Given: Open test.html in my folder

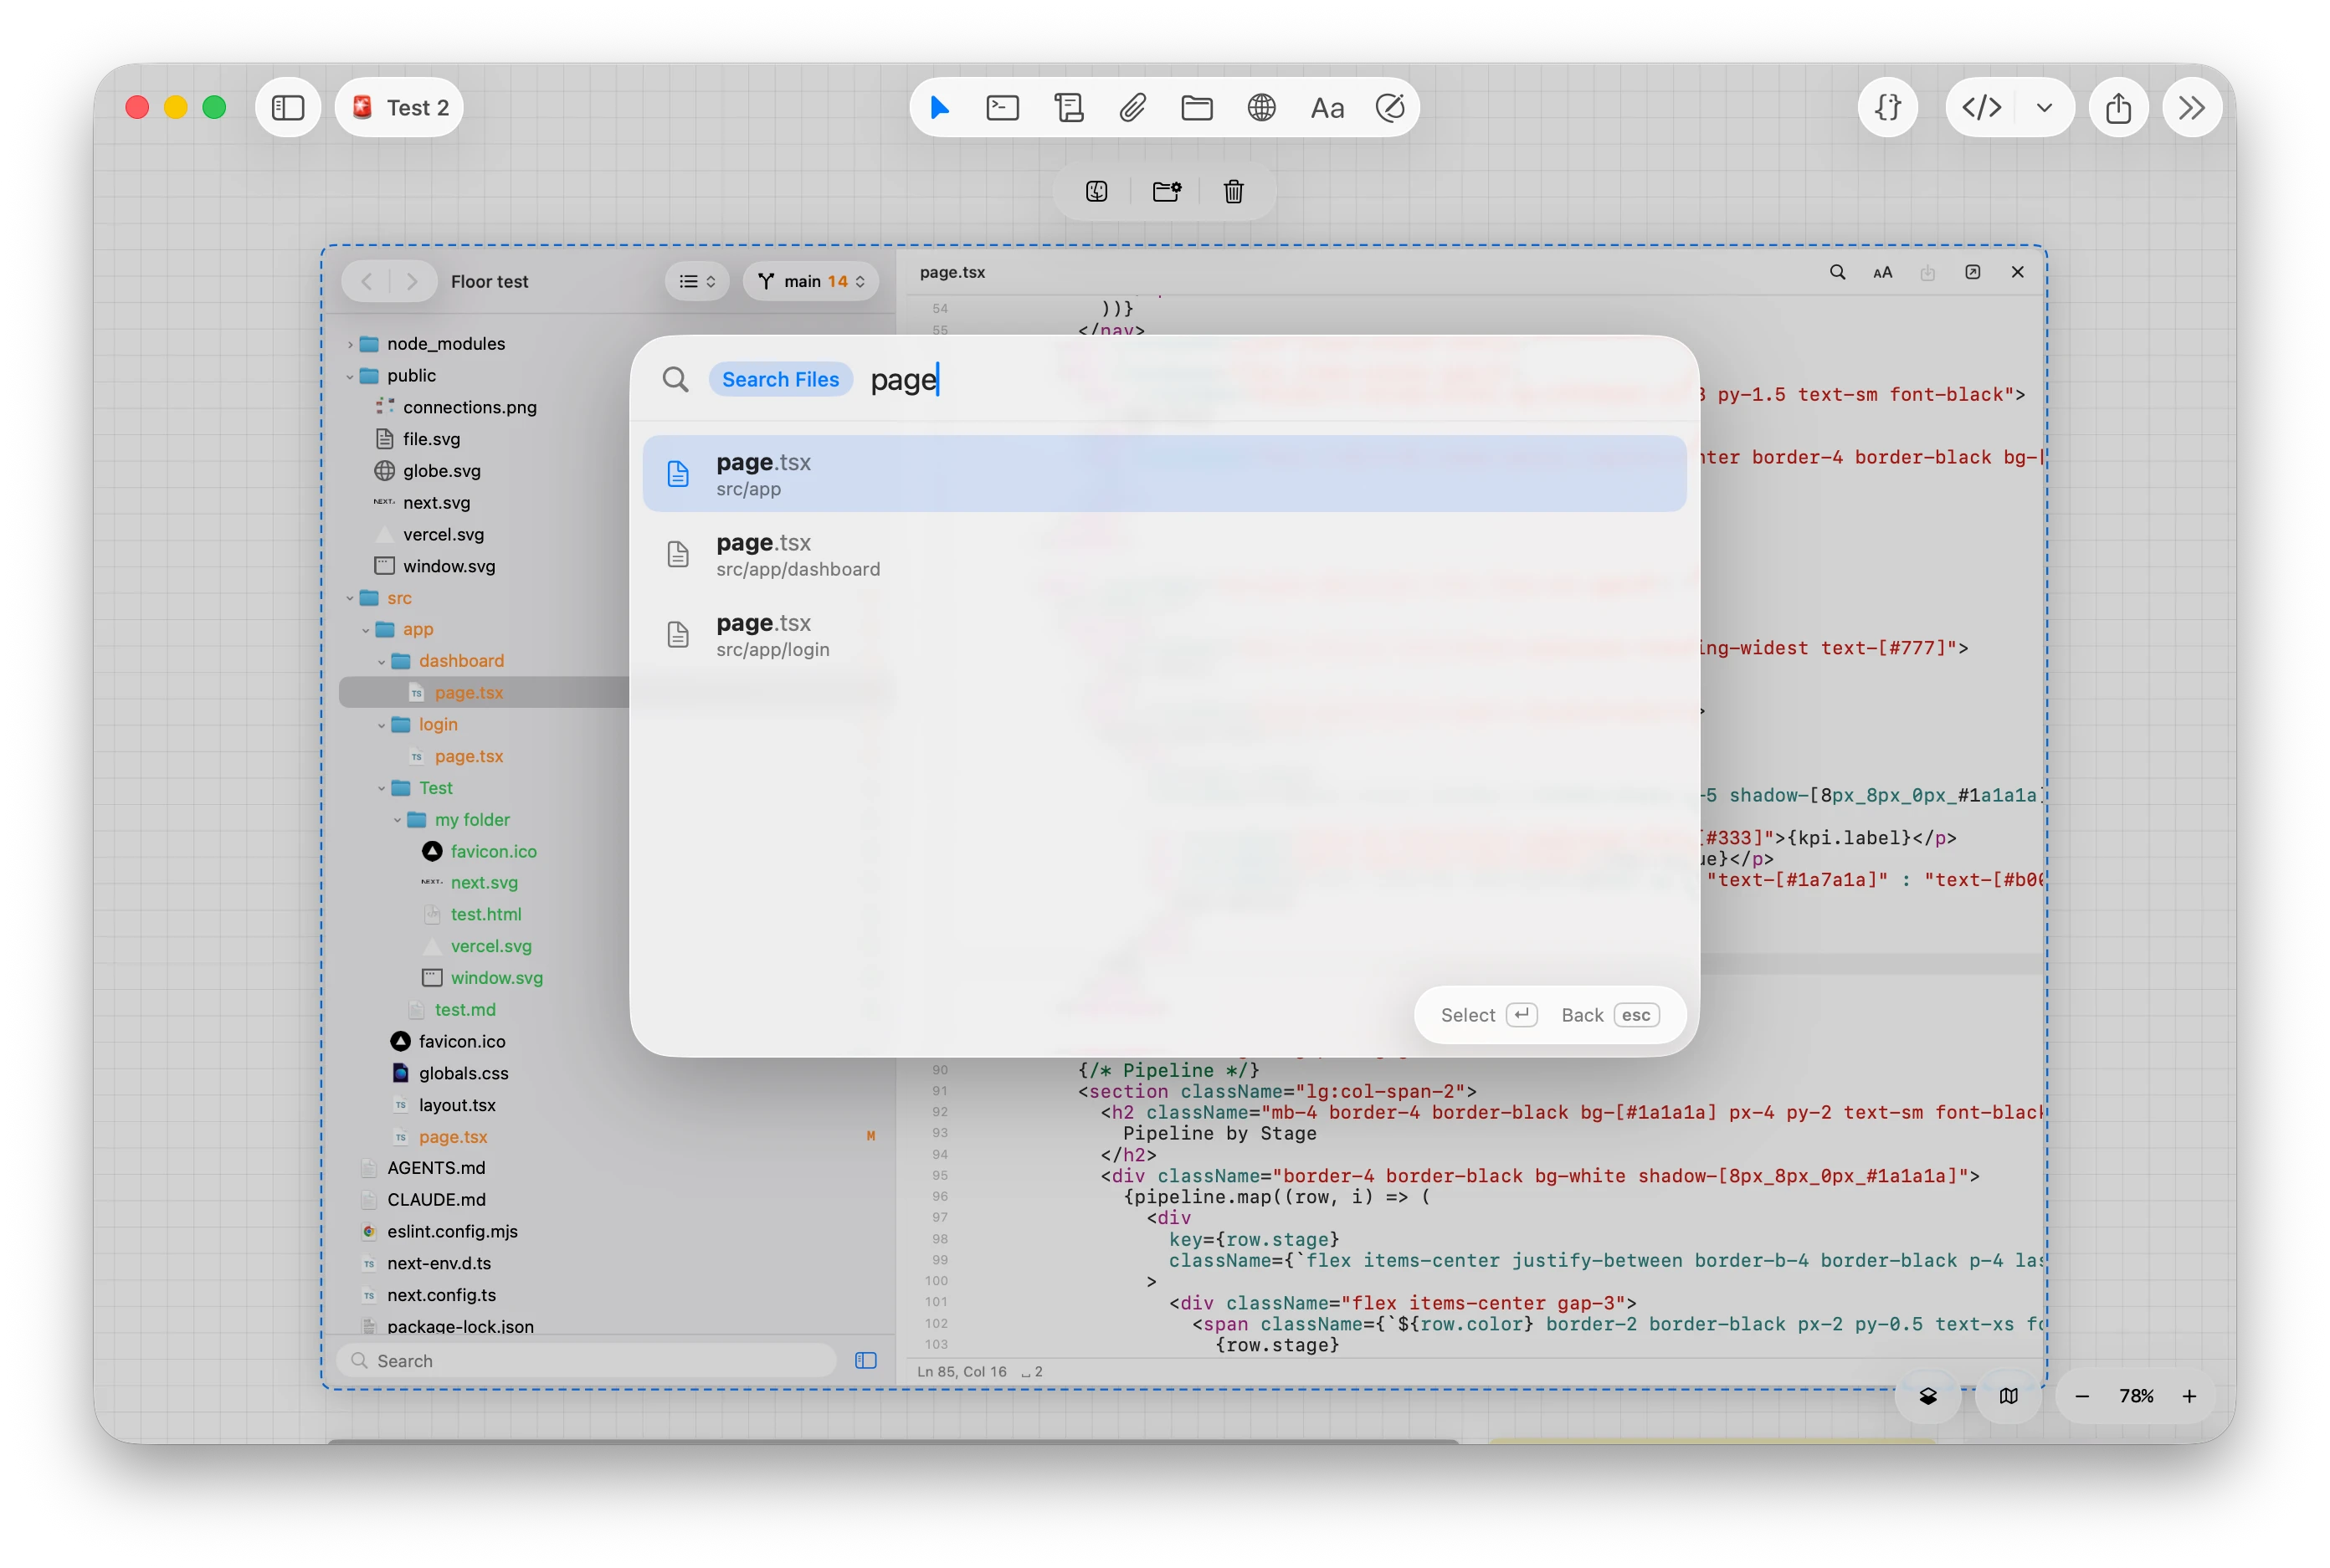Looking at the screenshot, I should [x=485, y=915].
